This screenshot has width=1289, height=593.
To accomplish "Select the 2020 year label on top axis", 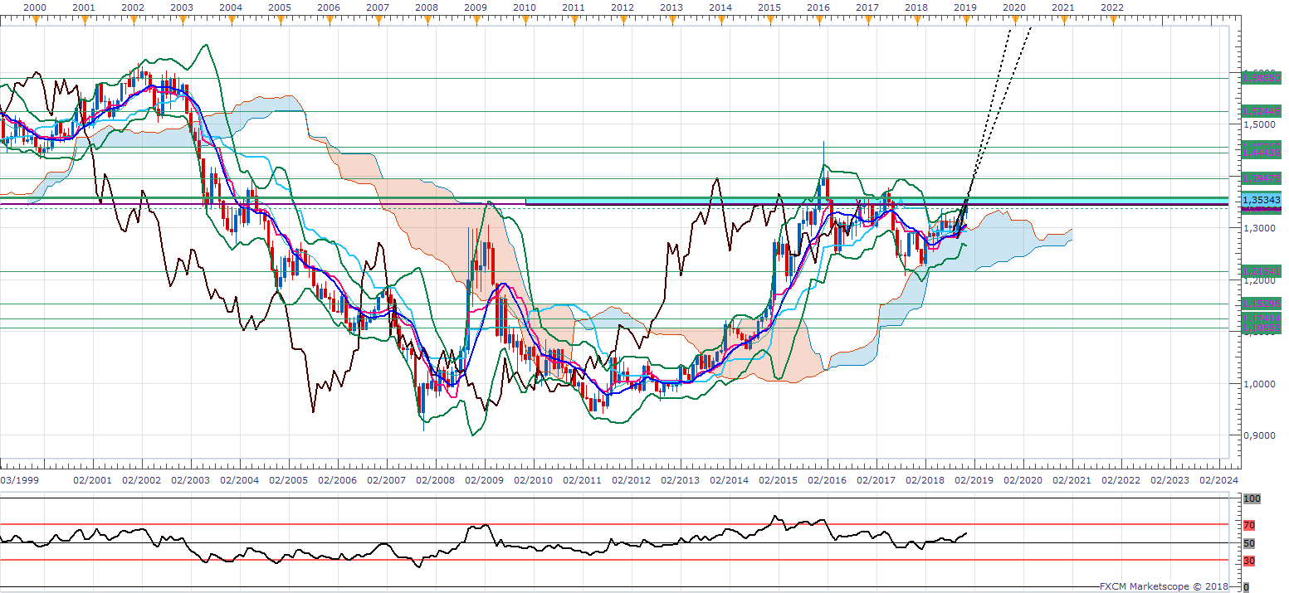I will 1013,7.
